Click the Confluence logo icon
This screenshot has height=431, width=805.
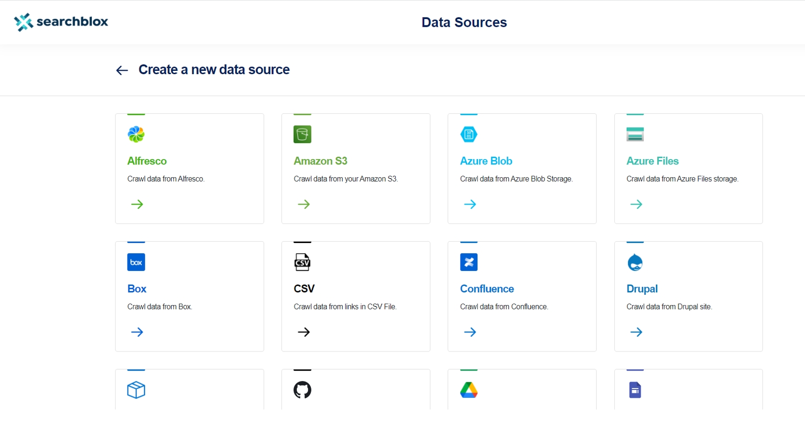(x=469, y=262)
